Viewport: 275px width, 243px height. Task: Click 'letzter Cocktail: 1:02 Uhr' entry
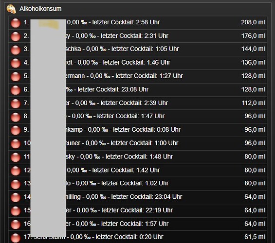(135, 183)
